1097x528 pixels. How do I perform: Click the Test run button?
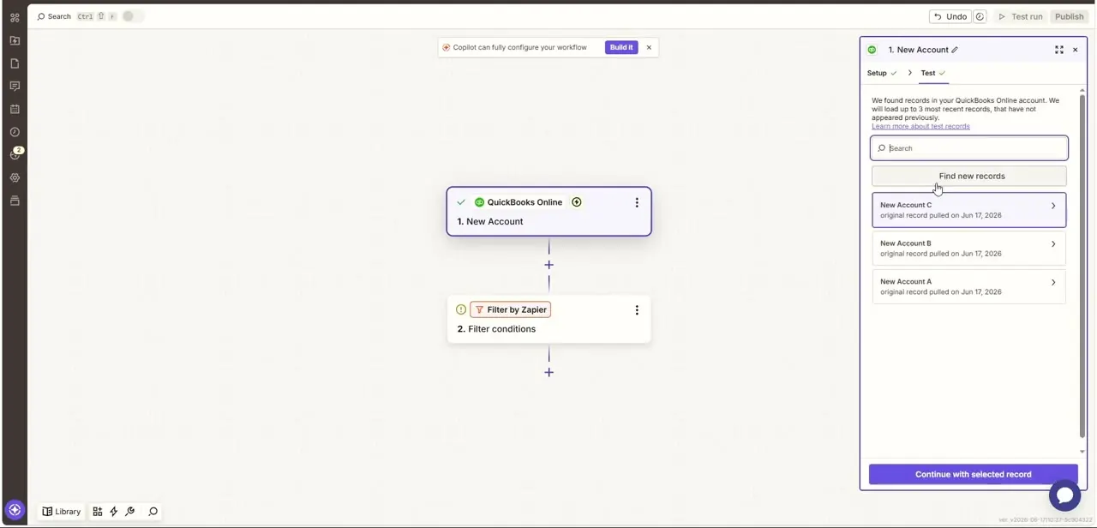tap(1020, 16)
